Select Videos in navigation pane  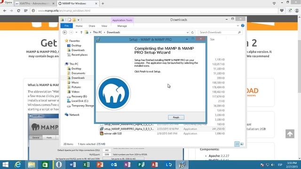coord(75,92)
